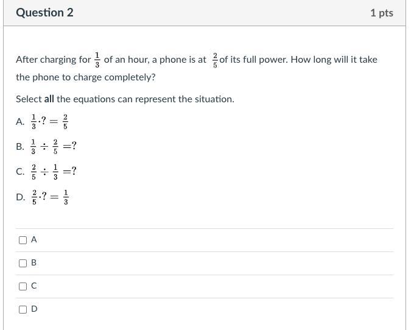This screenshot has height=330, width=414.
Task: Click equation A: 1/3 · ? = 2/5
Action: point(50,122)
